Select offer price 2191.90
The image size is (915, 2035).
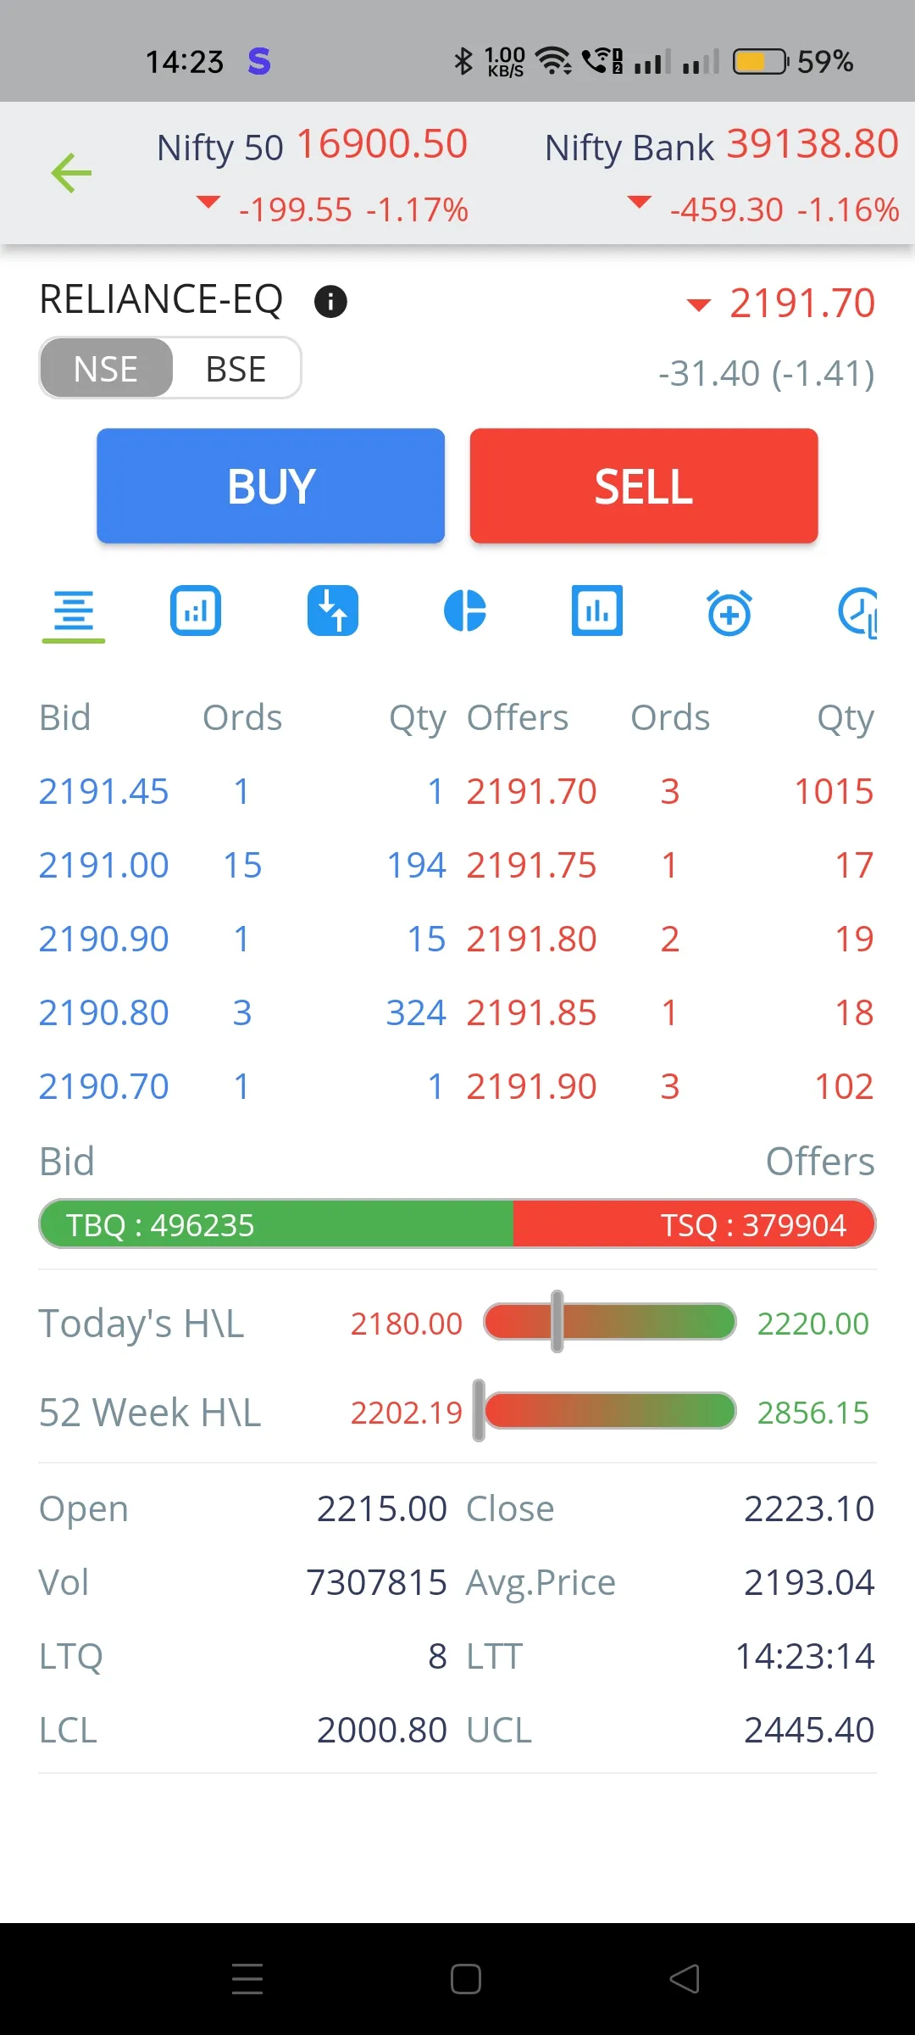[x=532, y=1086]
